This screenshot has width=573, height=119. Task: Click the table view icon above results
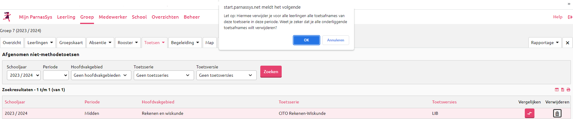click(x=557, y=90)
